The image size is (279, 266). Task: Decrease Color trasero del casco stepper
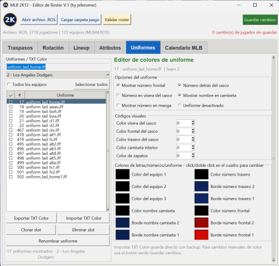pos(193,141)
